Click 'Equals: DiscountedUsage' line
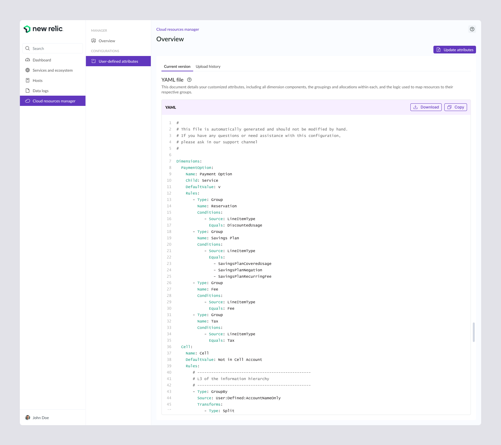Image resolution: width=501 pixels, height=445 pixels. pos(235,225)
